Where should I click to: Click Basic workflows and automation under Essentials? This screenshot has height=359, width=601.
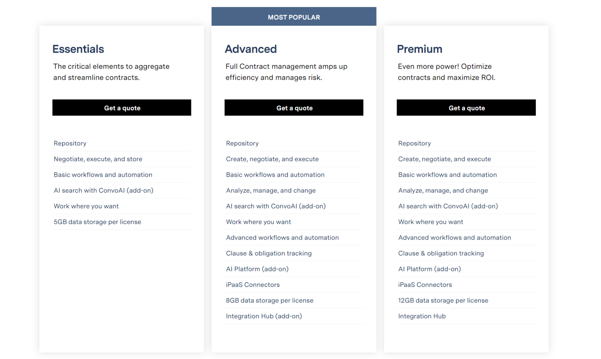pyautogui.click(x=103, y=175)
